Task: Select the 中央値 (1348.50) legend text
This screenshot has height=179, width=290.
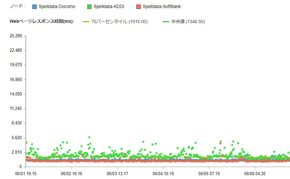Action: [188, 22]
